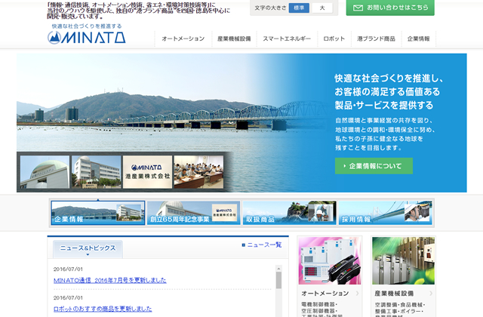Click the news list scrollbar thumb
Image resolution: width=483 pixels, height=317 pixels.
click(278, 280)
